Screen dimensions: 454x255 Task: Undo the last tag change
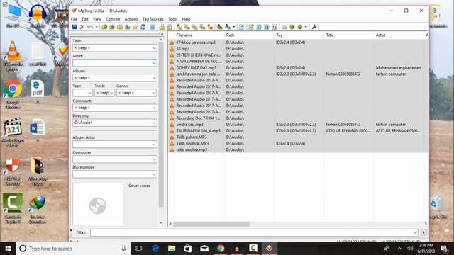(x=90, y=27)
